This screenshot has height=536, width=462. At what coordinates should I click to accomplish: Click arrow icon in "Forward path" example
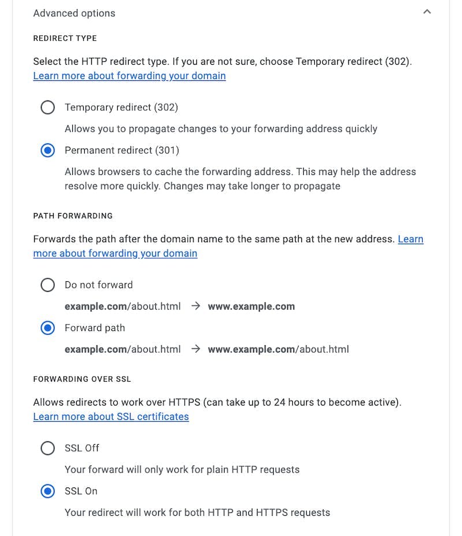click(196, 349)
